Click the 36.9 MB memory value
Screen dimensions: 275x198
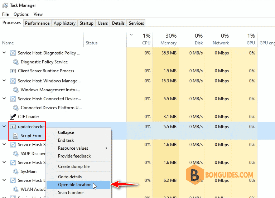point(169,53)
